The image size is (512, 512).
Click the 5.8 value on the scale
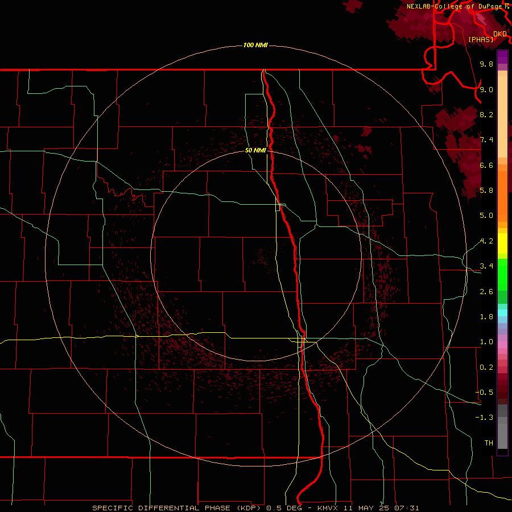(x=486, y=190)
